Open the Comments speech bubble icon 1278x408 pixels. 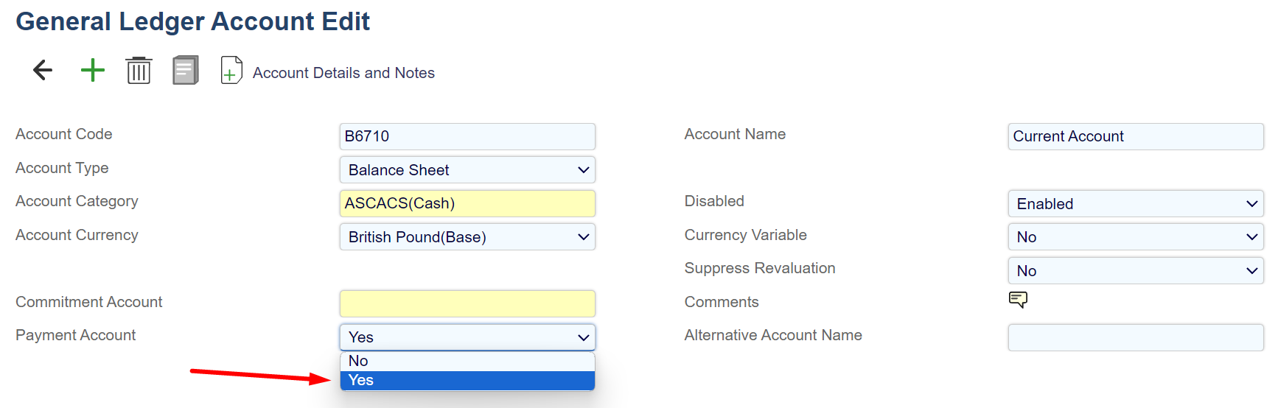pyautogui.click(x=1018, y=300)
